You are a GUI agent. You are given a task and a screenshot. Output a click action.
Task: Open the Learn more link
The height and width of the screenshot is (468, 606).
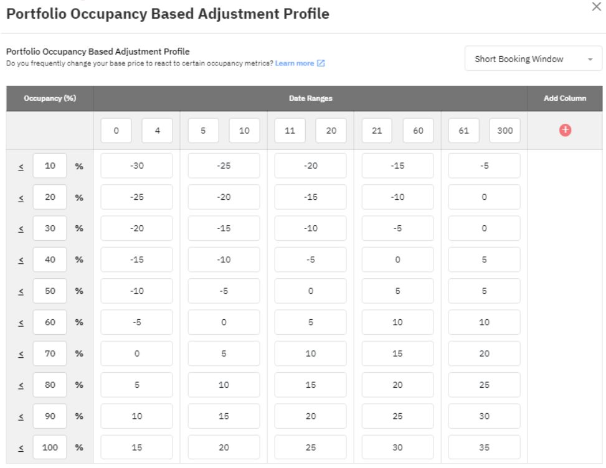(x=295, y=63)
